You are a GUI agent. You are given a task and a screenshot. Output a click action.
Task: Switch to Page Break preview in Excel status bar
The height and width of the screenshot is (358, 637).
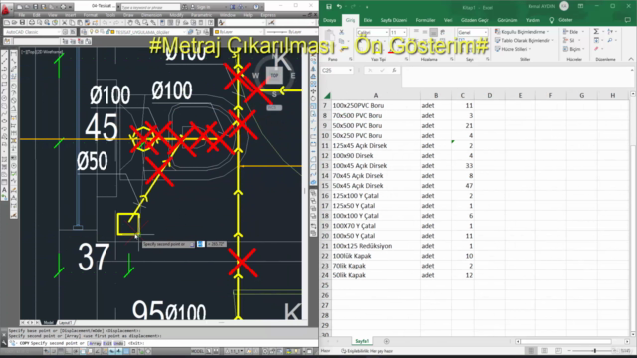pyautogui.click(x=558, y=351)
